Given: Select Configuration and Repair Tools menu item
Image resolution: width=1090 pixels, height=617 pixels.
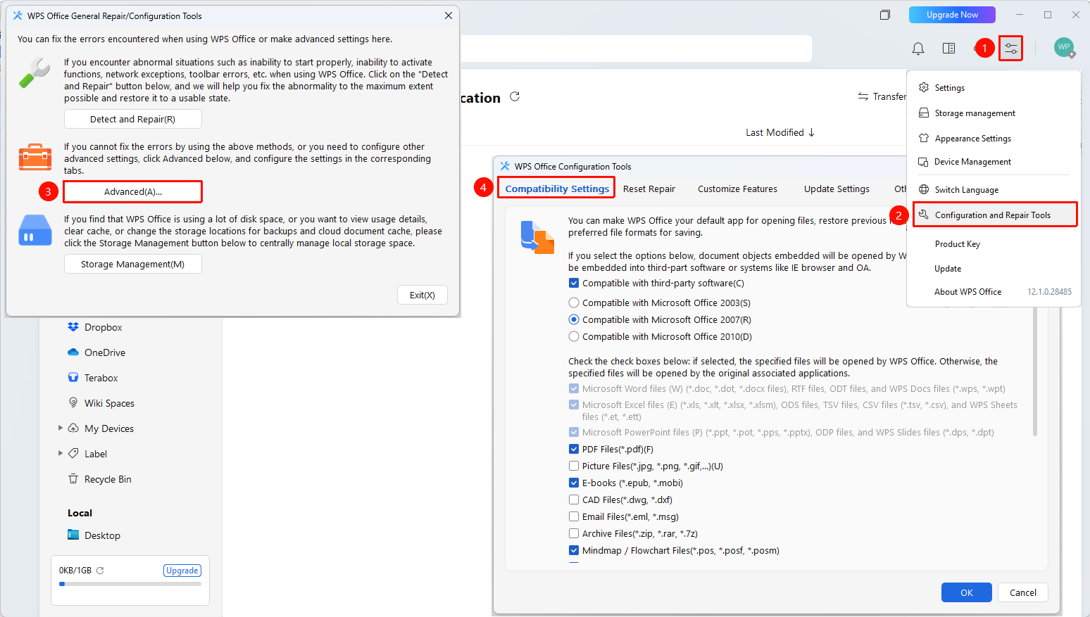Looking at the screenshot, I should click(x=995, y=215).
